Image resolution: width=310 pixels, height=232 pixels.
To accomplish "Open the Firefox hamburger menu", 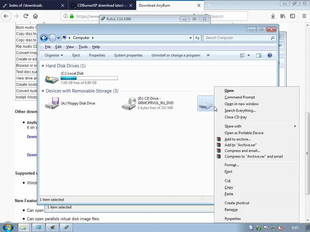I will click(304, 16).
